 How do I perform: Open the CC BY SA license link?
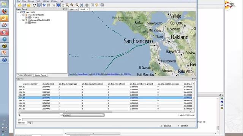[127, 74]
